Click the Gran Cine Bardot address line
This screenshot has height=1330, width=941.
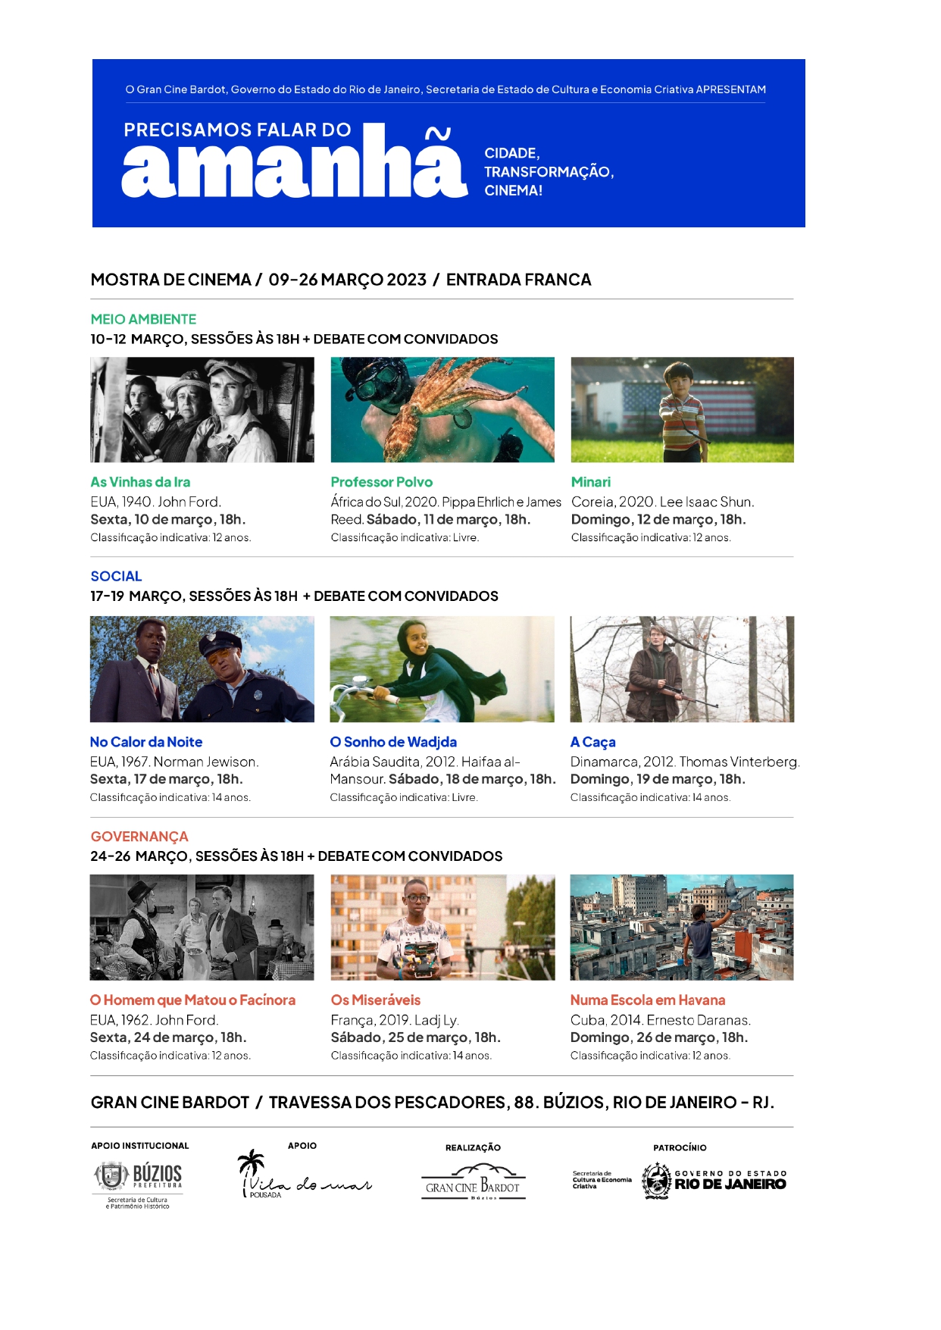pyautogui.click(x=433, y=1103)
